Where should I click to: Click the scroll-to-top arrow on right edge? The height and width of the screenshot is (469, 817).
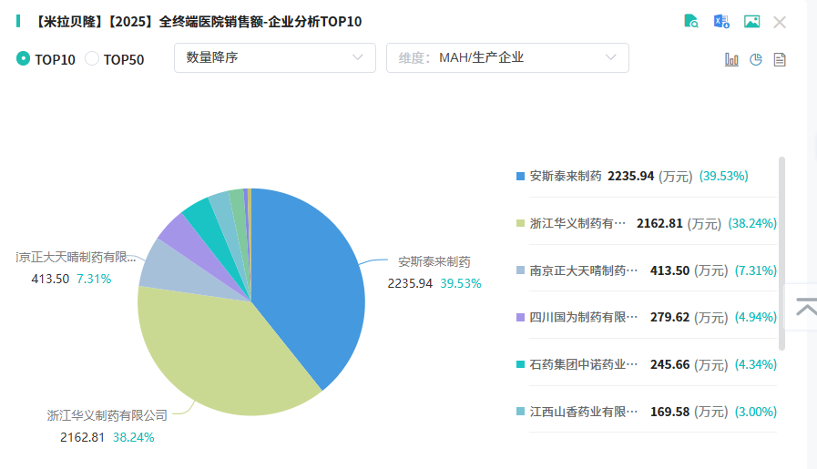806,308
